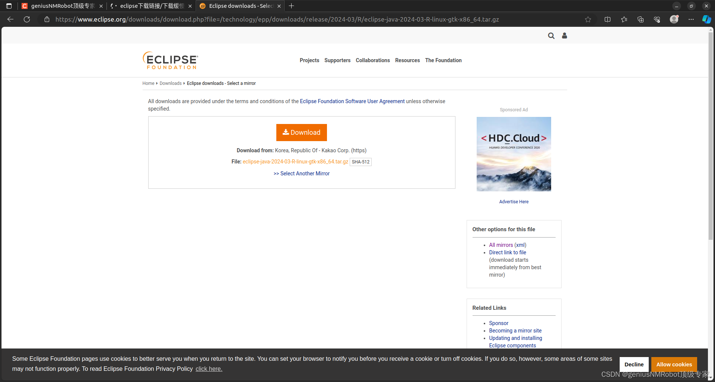Screen dimensions: 715x382
Task: Open a new tab with plus icon
Action: [x=292, y=6]
